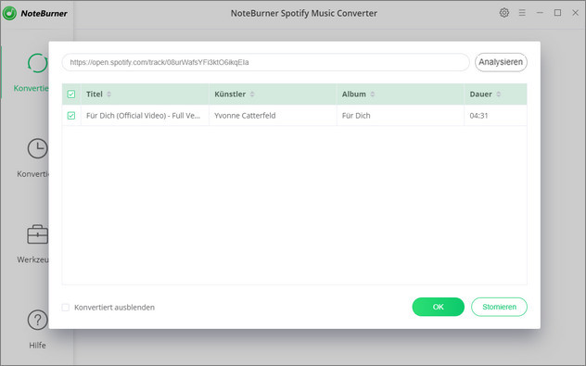586x366 pixels.
Task: Click the NoteBurner logo icon
Action: click(x=9, y=13)
